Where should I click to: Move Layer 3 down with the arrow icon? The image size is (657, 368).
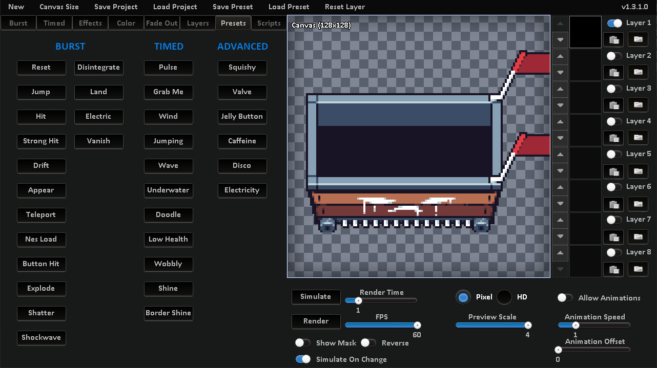tap(559, 105)
